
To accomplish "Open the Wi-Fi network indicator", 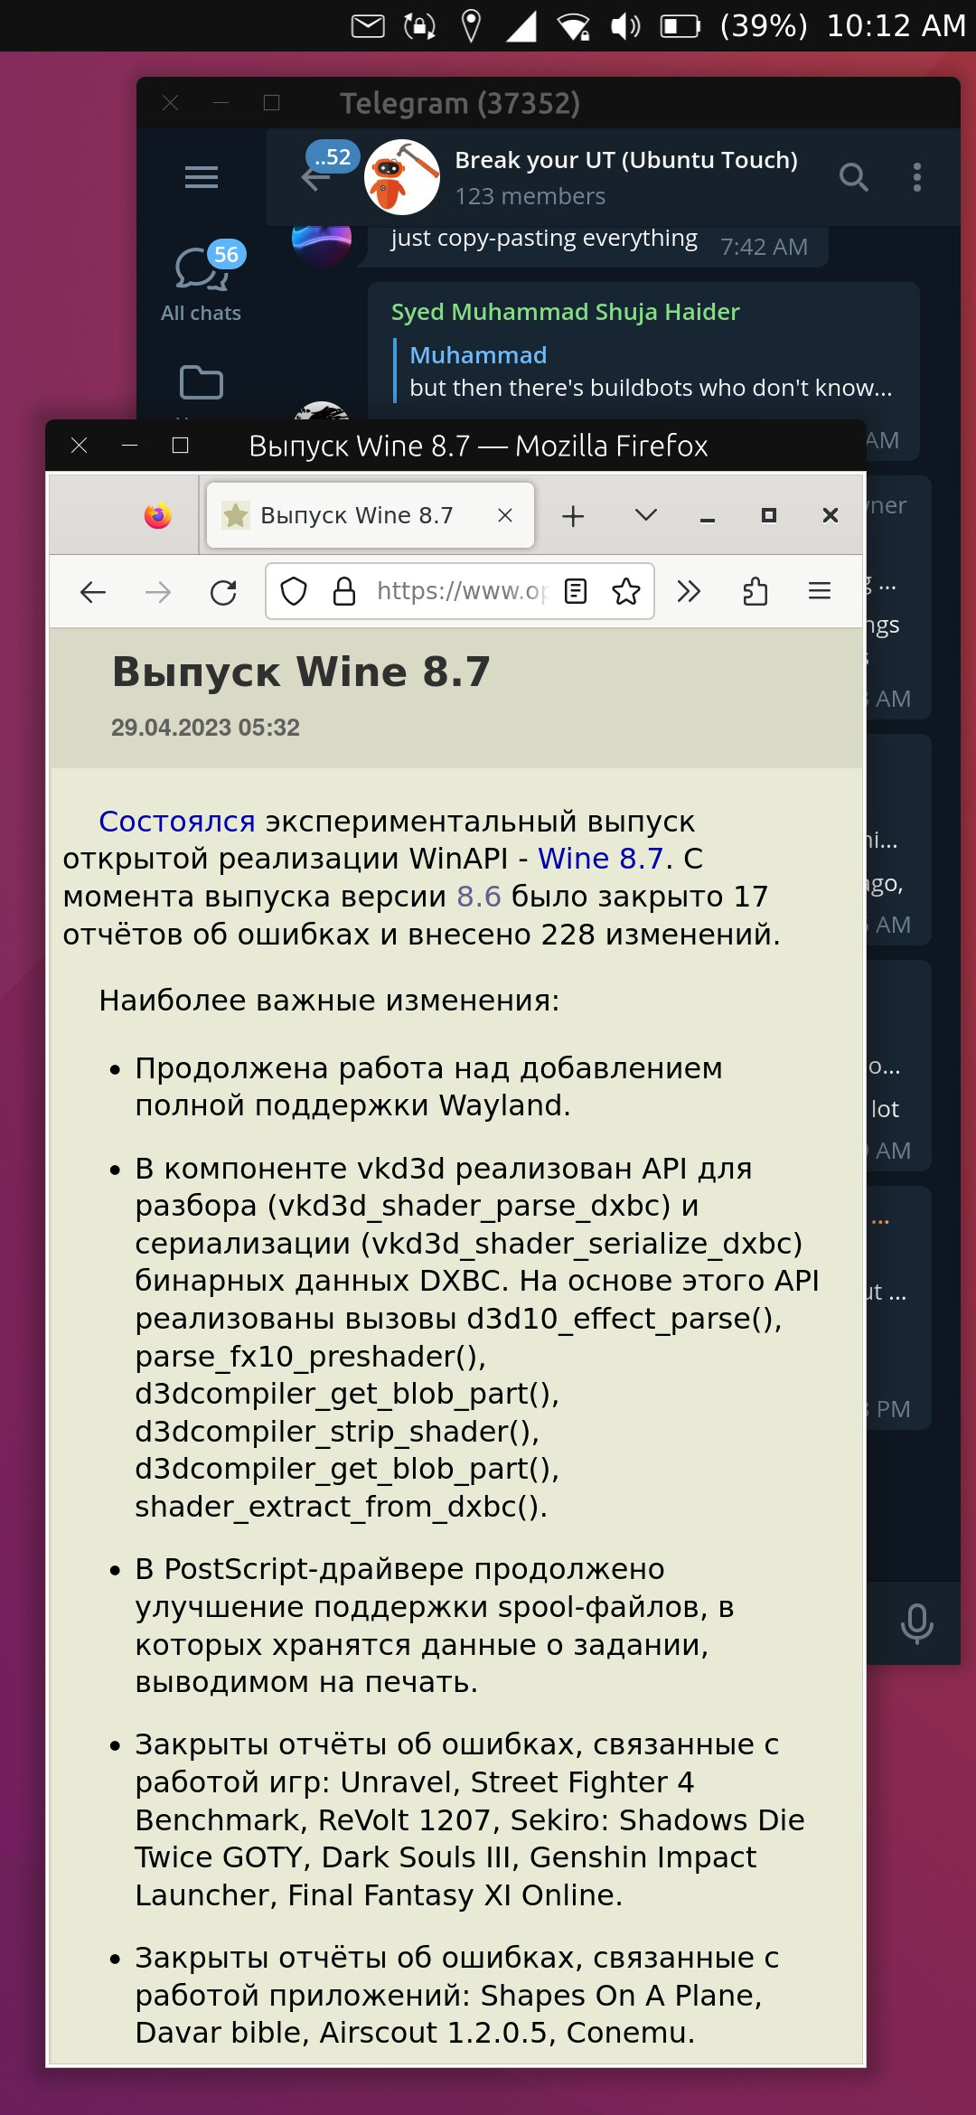I will click(x=574, y=26).
